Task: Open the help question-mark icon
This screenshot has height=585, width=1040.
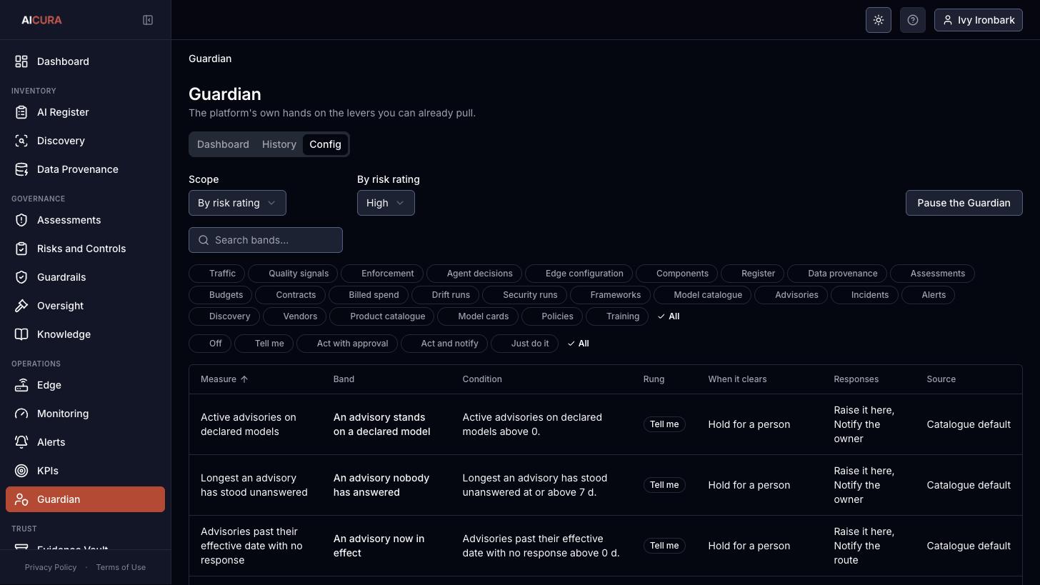Action: coord(913,20)
